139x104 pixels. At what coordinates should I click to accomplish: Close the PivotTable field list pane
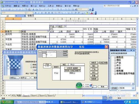coord(134,50)
